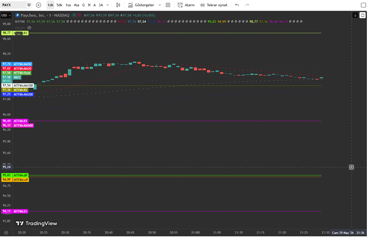
Task: Select the 1dk timeframe
Action: pyautogui.click(x=50, y=5)
